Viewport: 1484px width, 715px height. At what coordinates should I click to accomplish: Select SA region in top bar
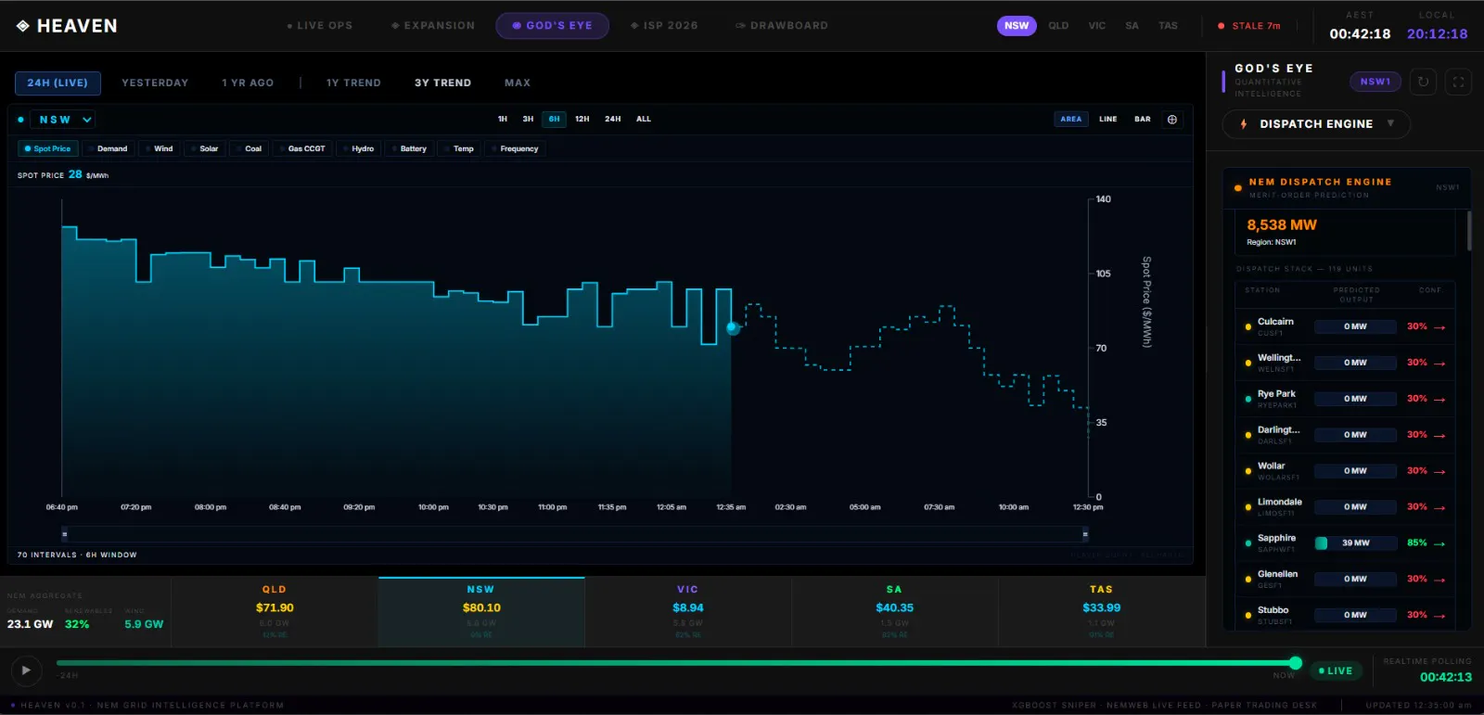click(x=1132, y=26)
